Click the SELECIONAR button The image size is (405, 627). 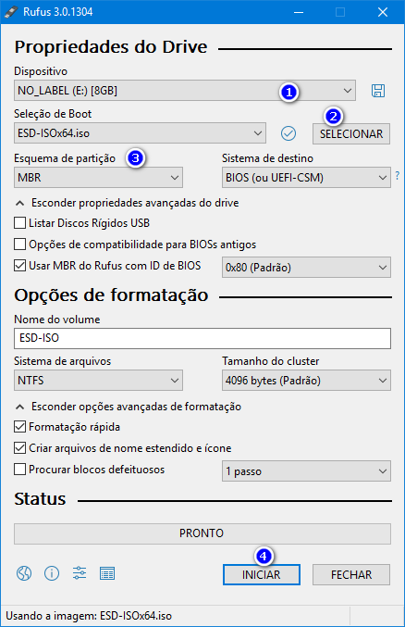coord(351,133)
